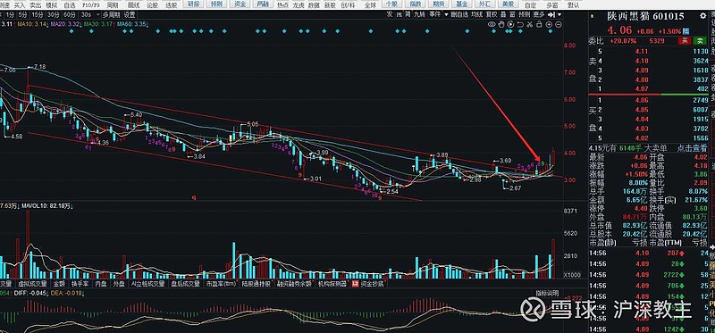This screenshot has width=715, height=333.
Task: Open the 资金 menu button
Action: (240, 4)
